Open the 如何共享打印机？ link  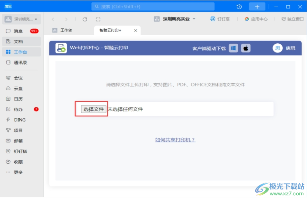[175, 140]
